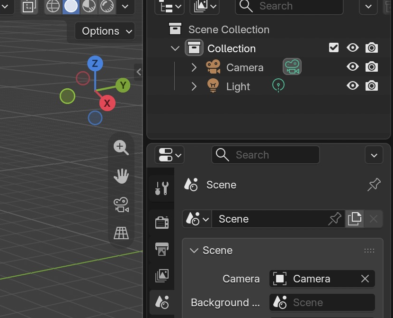Hide Light in viewport via eye icon
Image resolution: width=393 pixels, height=318 pixels.
point(353,85)
